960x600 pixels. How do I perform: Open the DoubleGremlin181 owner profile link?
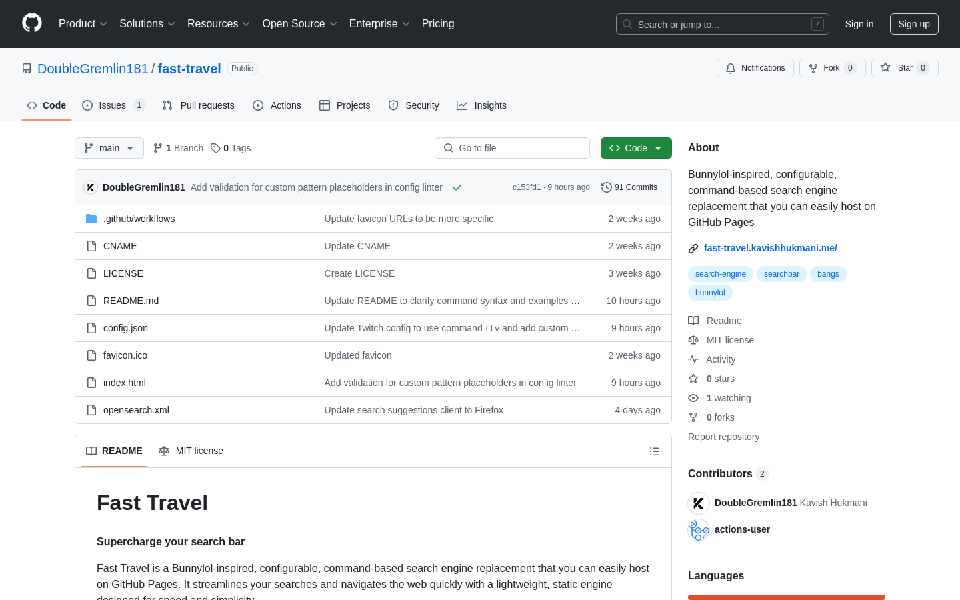pyautogui.click(x=93, y=69)
